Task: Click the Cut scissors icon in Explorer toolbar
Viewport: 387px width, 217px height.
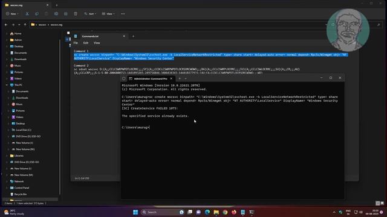Action: coord(27,14)
